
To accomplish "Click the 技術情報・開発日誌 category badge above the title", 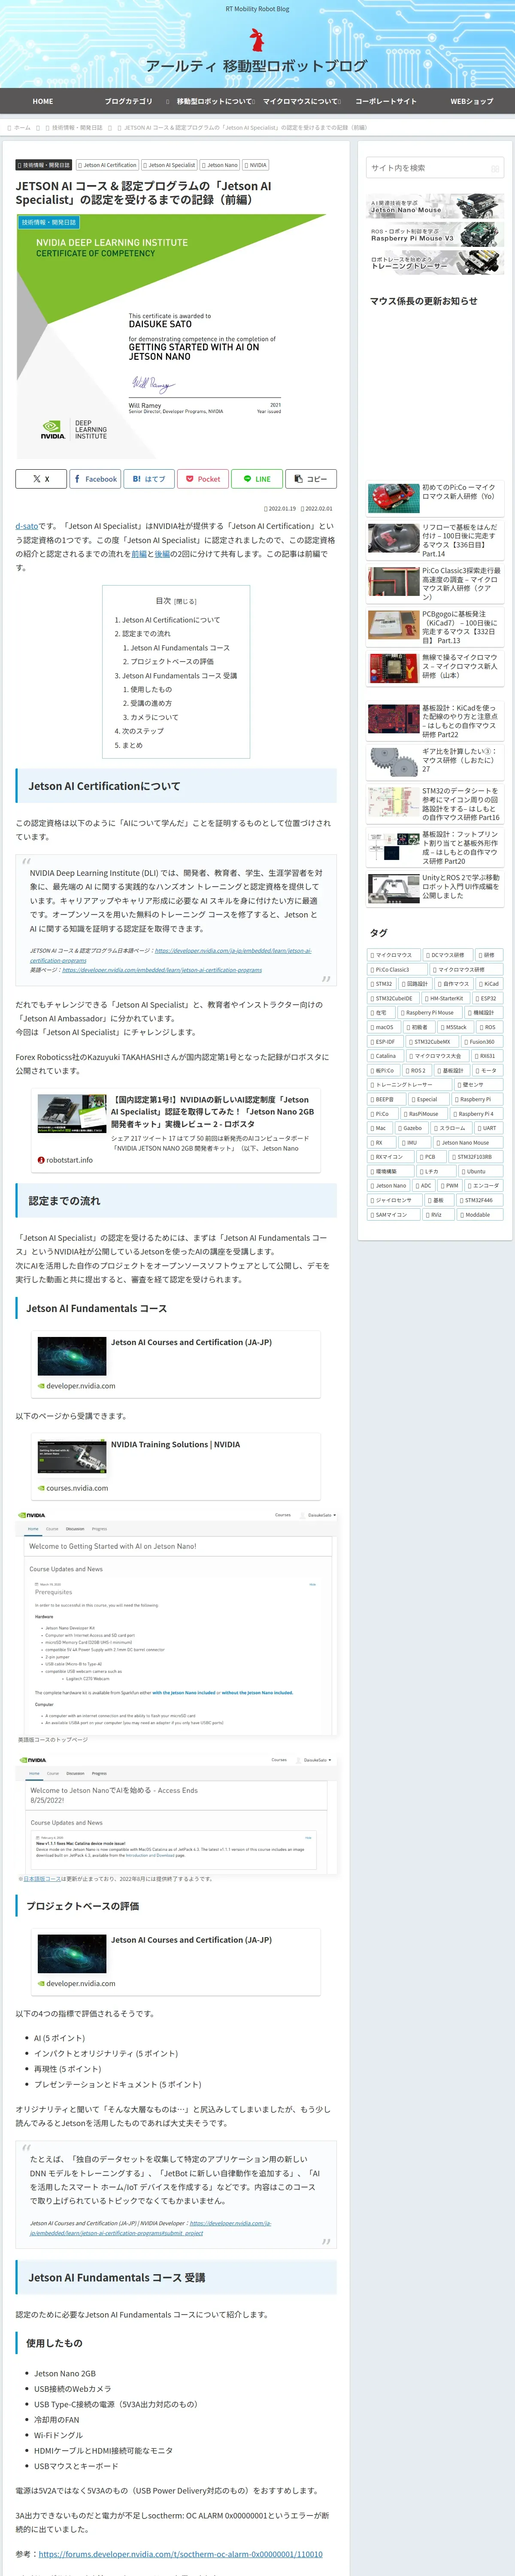I will [x=44, y=165].
